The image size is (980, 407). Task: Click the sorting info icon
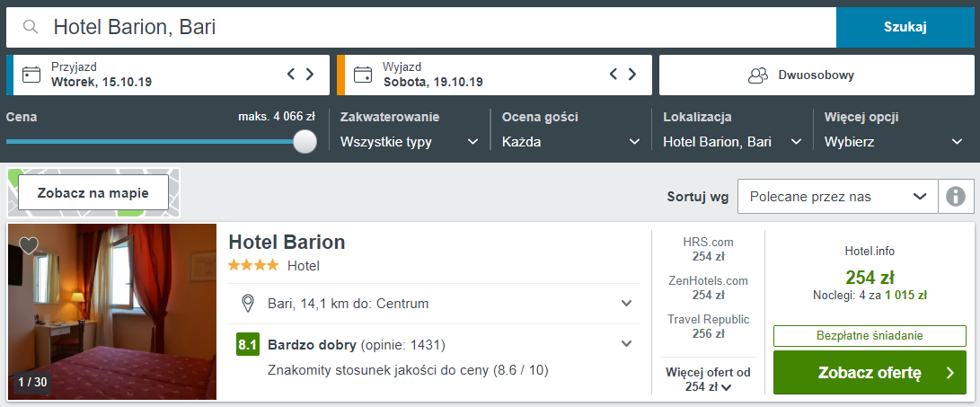(x=956, y=196)
